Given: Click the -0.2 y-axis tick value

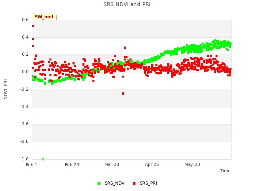Looking at the screenshot, I should tap(24, 89).
